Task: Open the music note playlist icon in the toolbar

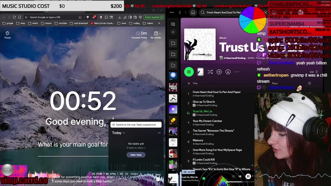Action: (125, 17)
